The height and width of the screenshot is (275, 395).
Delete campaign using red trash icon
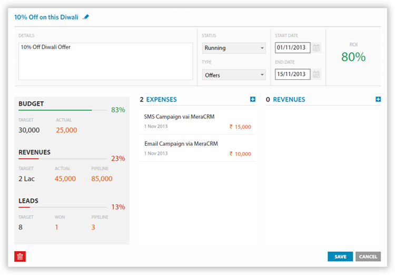(20, 257)
